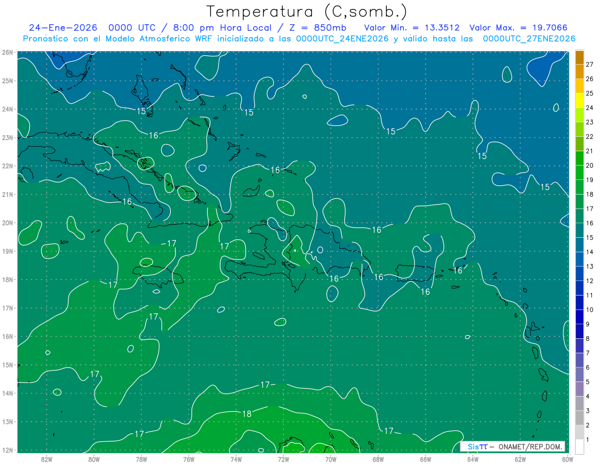Screen dimensions: 603x466
Task: Click the '5' value on the color scale
Action: pos(588,382)
